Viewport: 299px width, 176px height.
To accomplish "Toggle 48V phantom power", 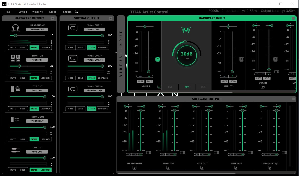I will (187, 87).
